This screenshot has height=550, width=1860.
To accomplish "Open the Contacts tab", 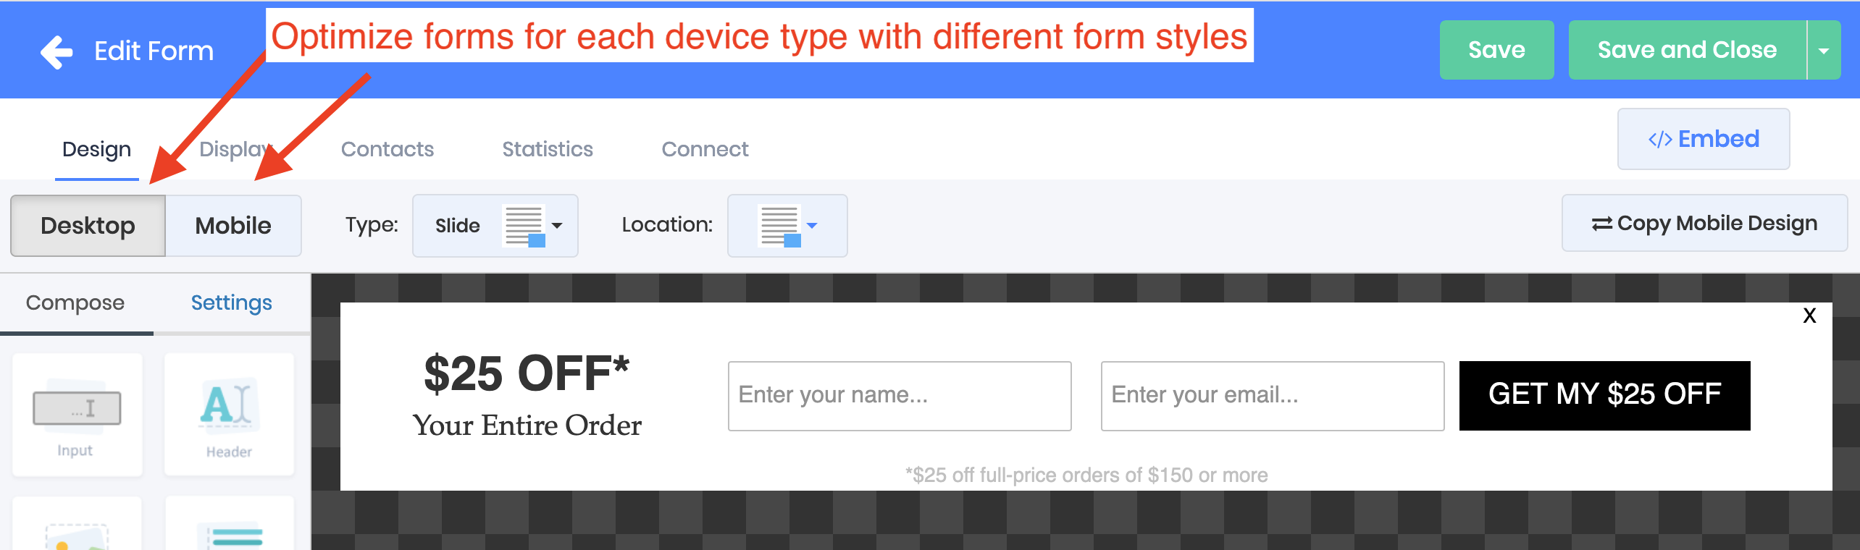I will click(387, 149).
